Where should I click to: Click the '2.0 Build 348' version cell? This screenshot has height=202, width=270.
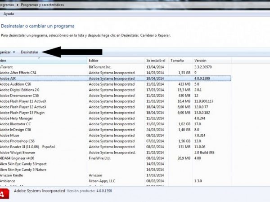204,153
